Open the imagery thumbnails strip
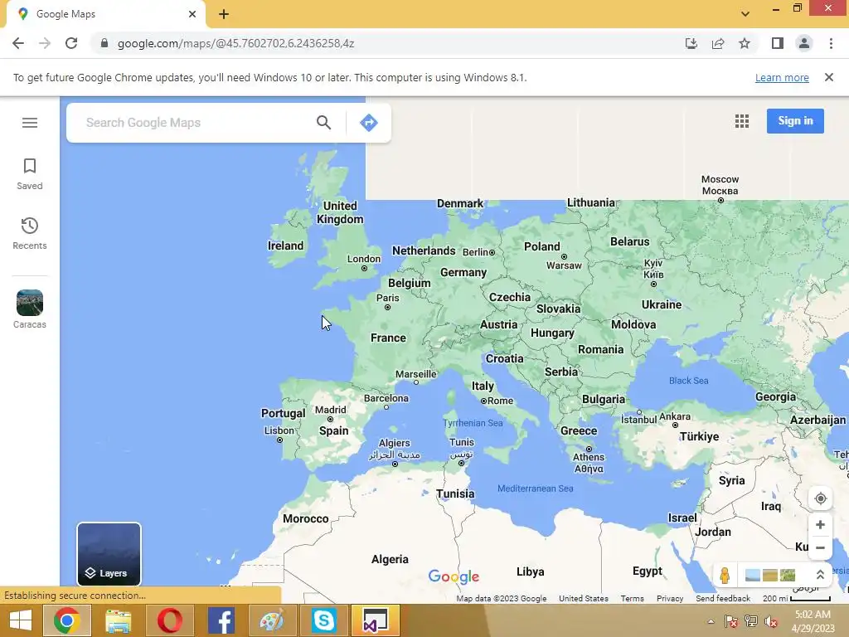 click(x=770, y=576)
